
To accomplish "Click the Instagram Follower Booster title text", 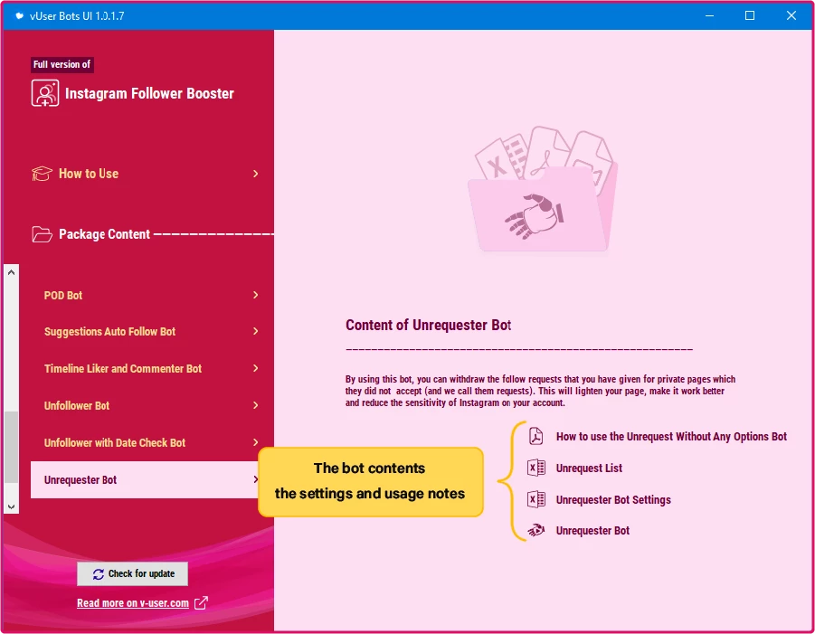I will point(149,93).
